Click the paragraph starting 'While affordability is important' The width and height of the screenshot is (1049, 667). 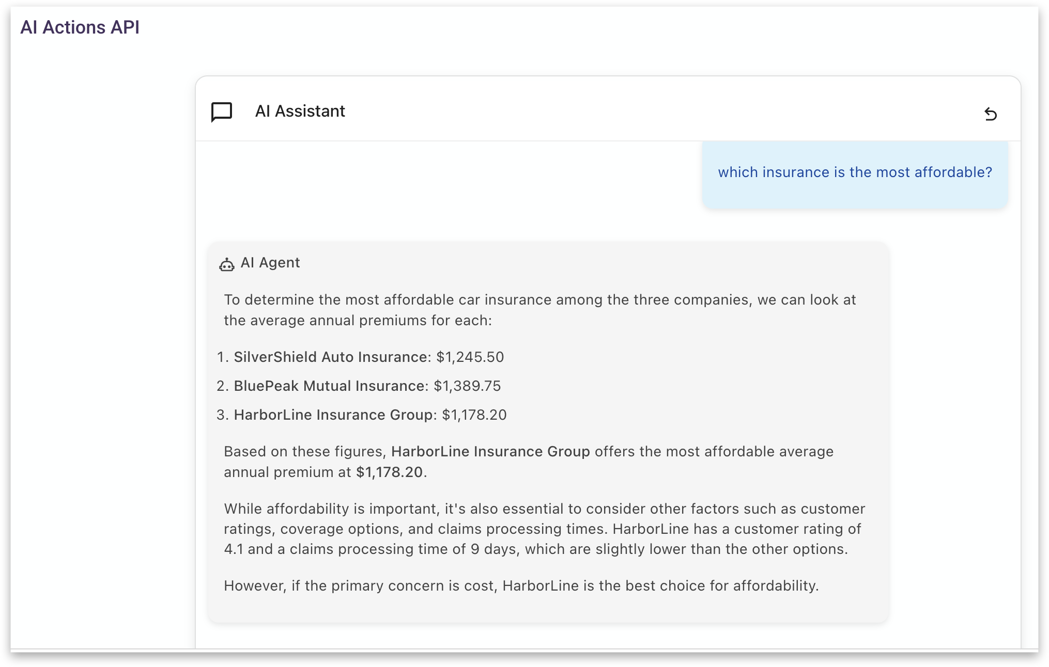coord(544,529)
